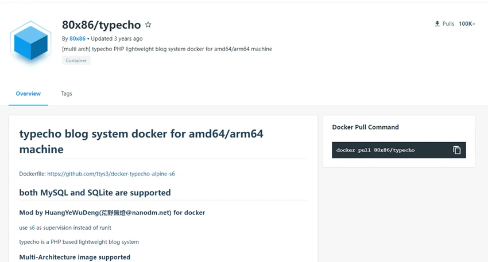Click the Container category badge
The width and height of the screenshot is (488, 262).
pyautogui.click(x=76, y=60)
